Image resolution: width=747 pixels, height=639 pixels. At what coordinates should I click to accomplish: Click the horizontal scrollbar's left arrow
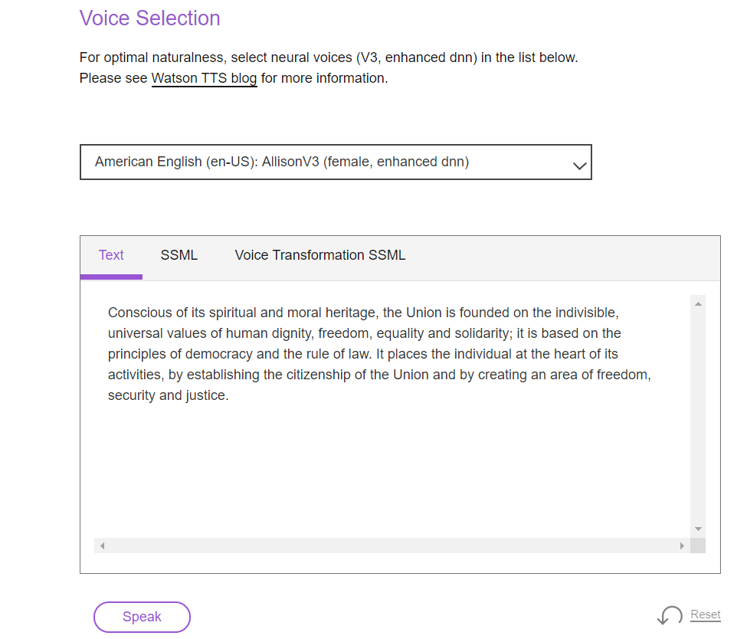(102, 546)
